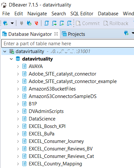Click the EXCEL_Consumer_Journey schema icon
Image resolution: width=134 pixels, height=168 pixels.
[24, 141]
